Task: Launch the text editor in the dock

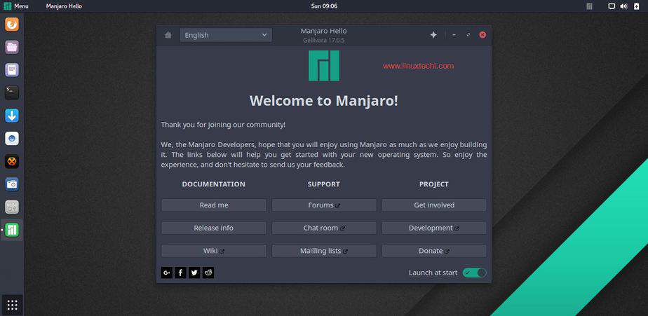Action: pos(12,70)
